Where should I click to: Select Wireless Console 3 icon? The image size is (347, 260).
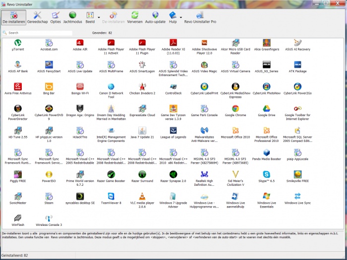click(49, 218)
